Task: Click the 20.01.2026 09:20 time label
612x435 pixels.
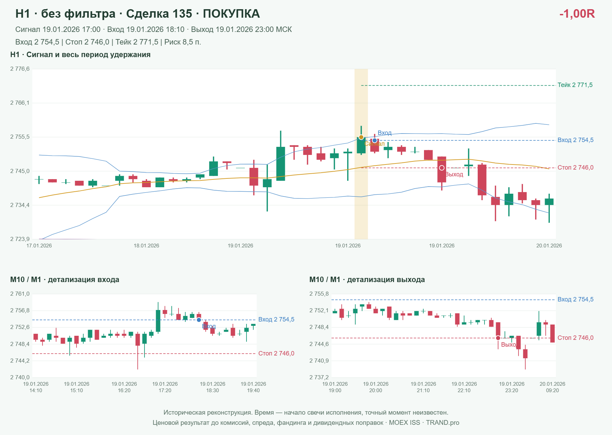Action: [552, 387]
